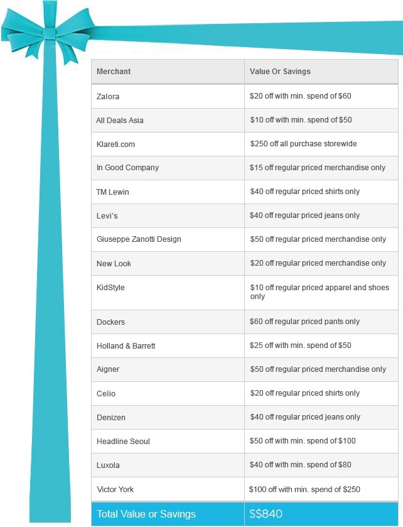Click Holland & Barrett merchant cell
This screenshot has height=527, width=403.
(x=168, y=346)
